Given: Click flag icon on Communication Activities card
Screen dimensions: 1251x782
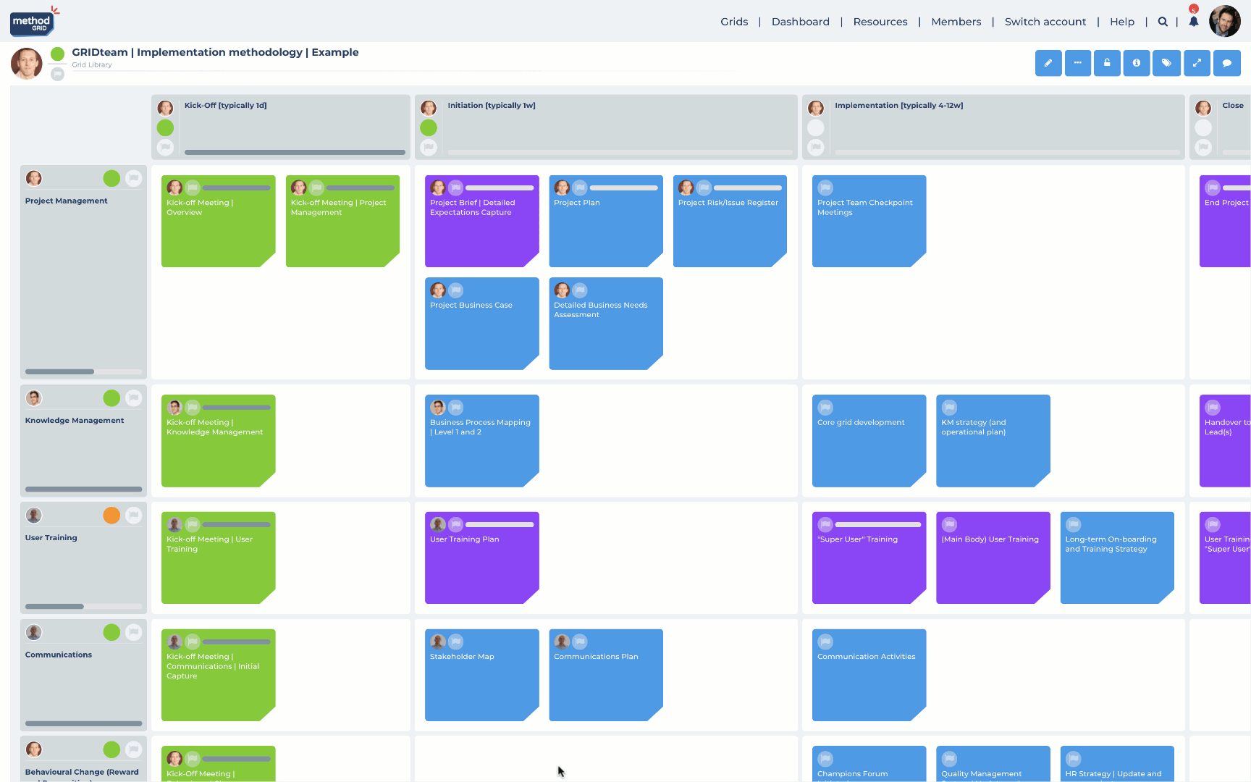Looking at the screenshot, I should tap(825, 642).
